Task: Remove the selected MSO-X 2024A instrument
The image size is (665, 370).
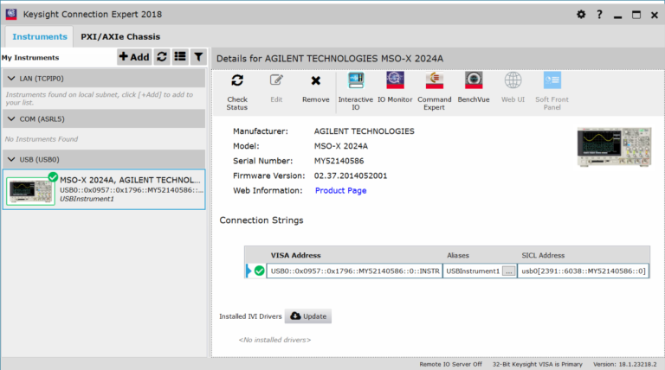Action: [315, 88]
